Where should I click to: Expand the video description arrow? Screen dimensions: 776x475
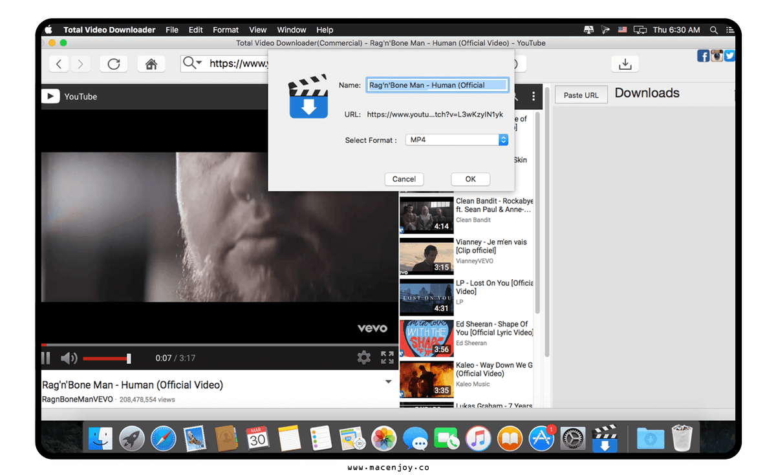389,382
